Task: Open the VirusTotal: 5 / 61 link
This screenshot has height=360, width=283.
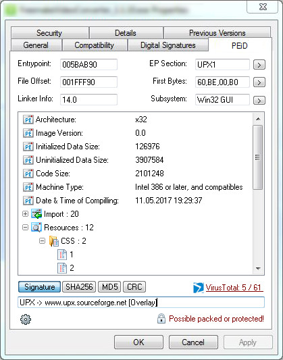Action: coord(234,288)
